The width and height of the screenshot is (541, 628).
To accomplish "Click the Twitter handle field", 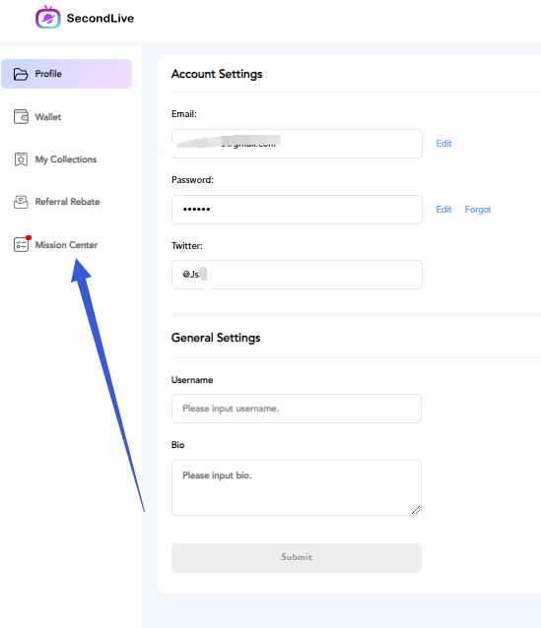I will pyautogui.click(x=297, y=275).
